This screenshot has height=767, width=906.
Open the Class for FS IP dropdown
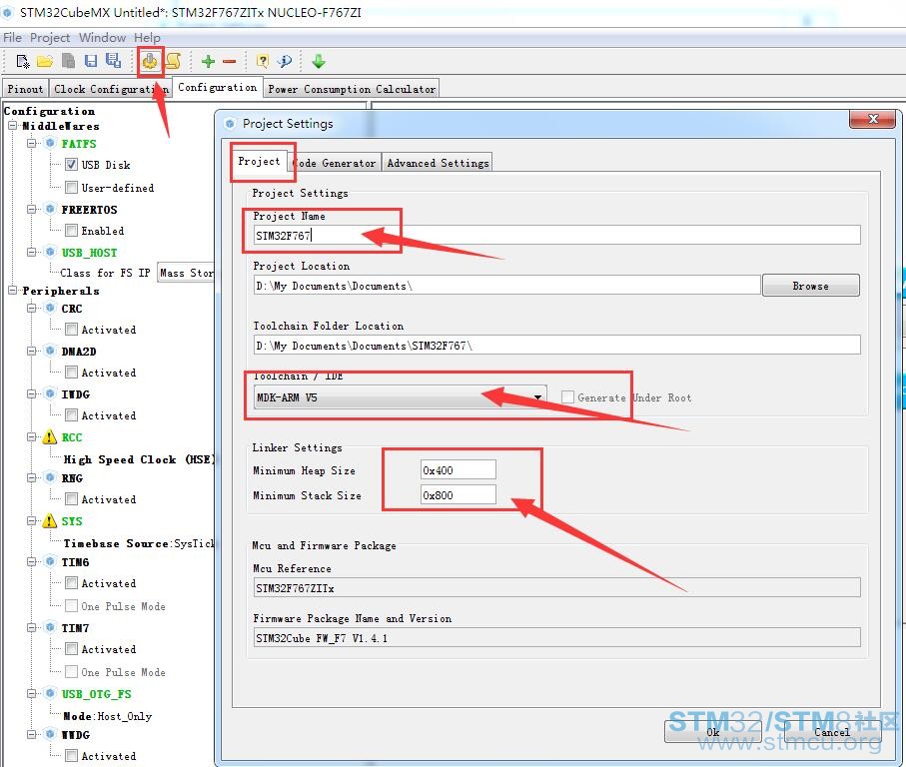click(186, 273)
